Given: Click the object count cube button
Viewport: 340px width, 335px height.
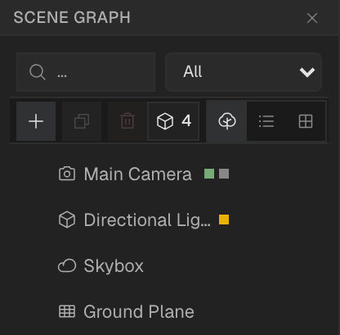Looking at the screenshot, I should 173,121.
